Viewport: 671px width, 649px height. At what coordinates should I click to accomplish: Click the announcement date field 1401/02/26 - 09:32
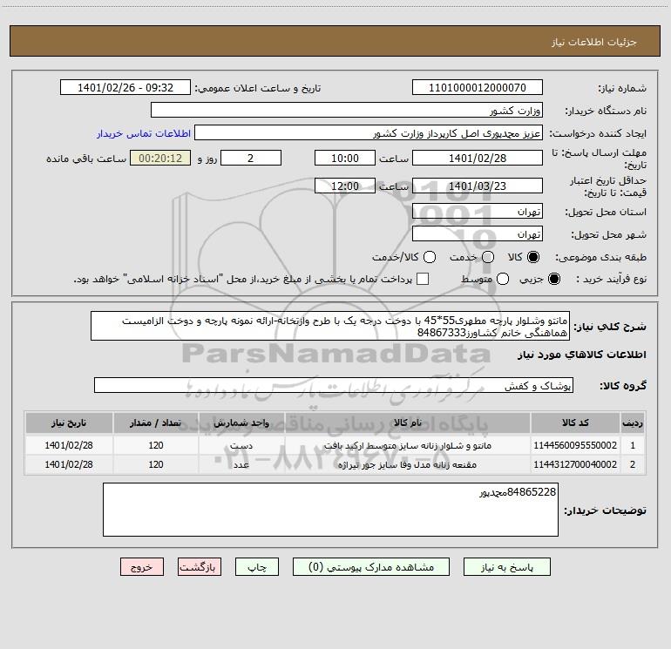click(125, 87)
